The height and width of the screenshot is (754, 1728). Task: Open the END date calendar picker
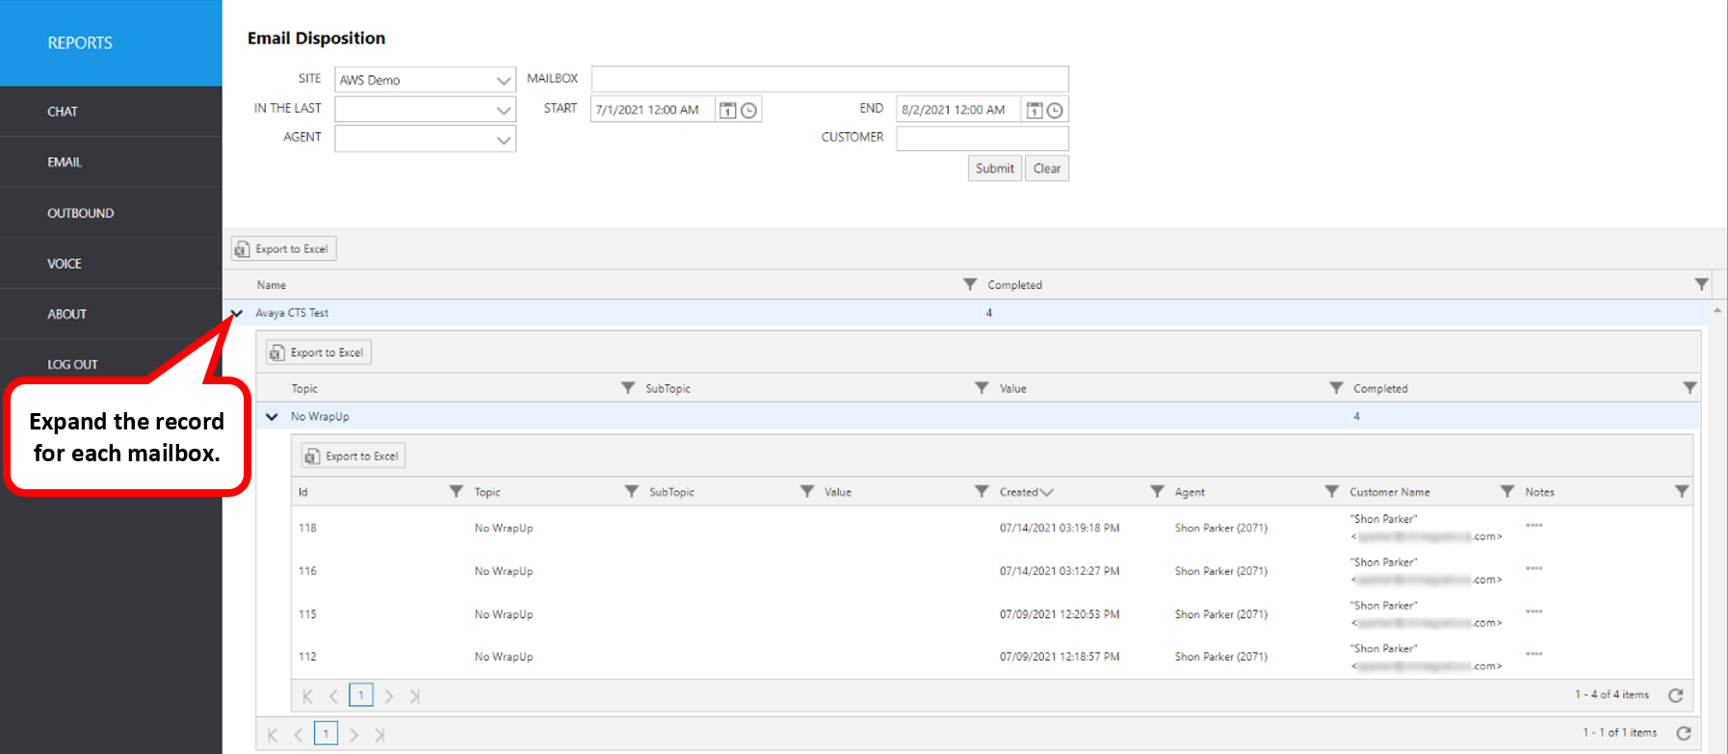coord(1034,110)
